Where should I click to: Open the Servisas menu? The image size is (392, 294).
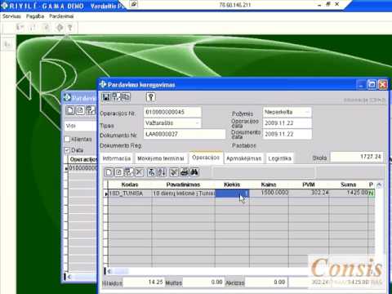point(11,16)
